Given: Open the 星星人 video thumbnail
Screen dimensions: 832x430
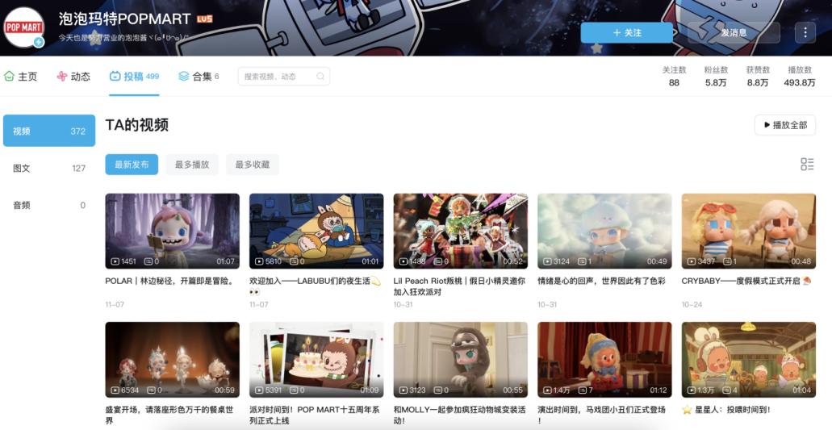Looking at the screenshot, I should tap(749, 360).
